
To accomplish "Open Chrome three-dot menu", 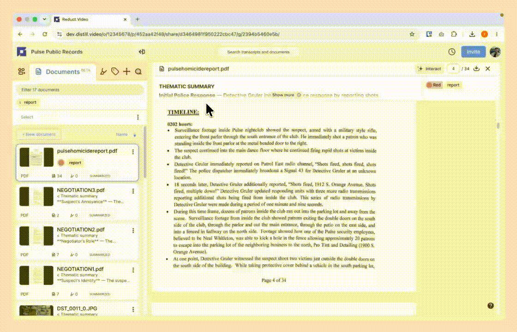I will pyautogui.click(x=497, y=34).
